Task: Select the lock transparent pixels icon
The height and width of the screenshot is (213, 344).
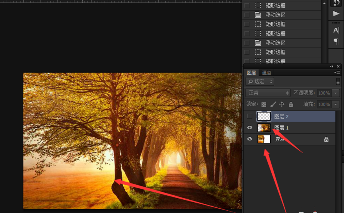Action: pos(264,104)
